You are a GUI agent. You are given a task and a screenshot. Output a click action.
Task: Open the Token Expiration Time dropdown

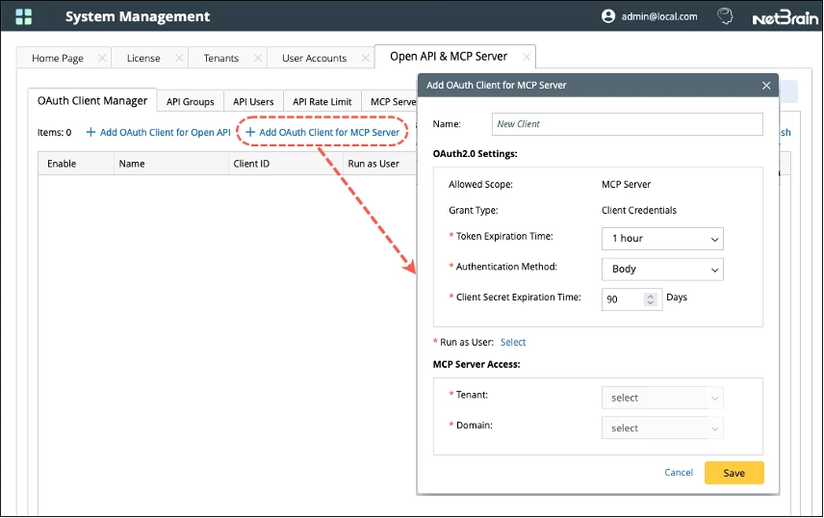pos(662,238)
